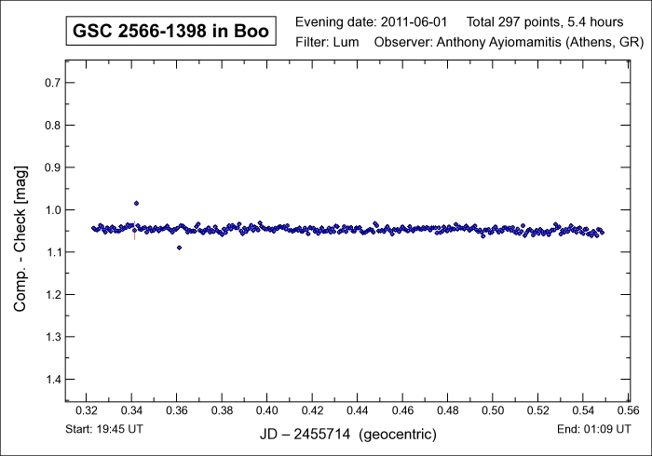Click the 0.32 tick label on x-axis
The image size is (652, 456).
[87, 409]
